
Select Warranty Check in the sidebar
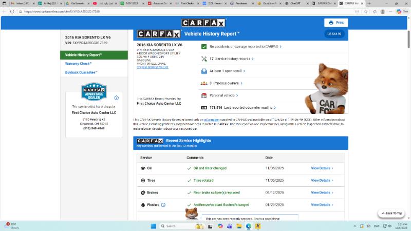pos(78,64)
